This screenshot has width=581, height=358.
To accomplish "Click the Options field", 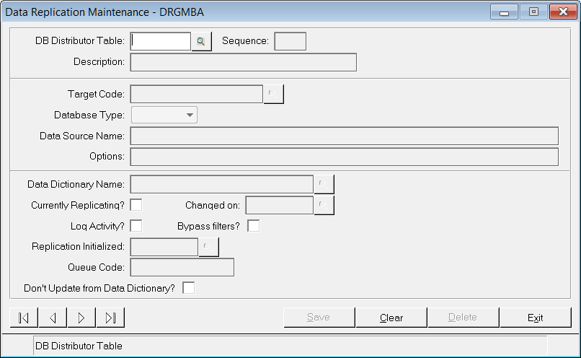I will 345,157.
